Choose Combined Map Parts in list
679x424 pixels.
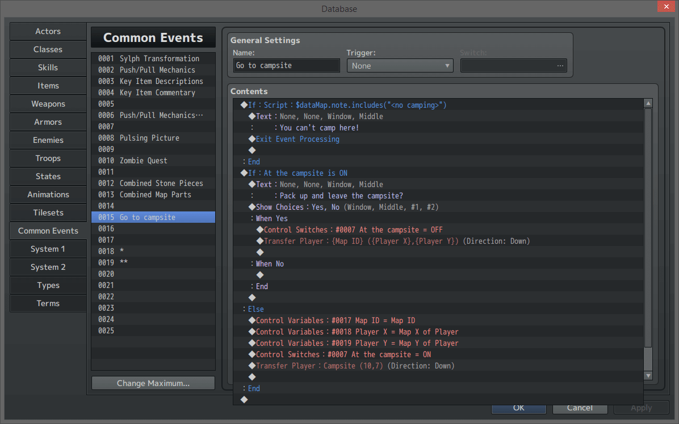click(x=153, y=194)
